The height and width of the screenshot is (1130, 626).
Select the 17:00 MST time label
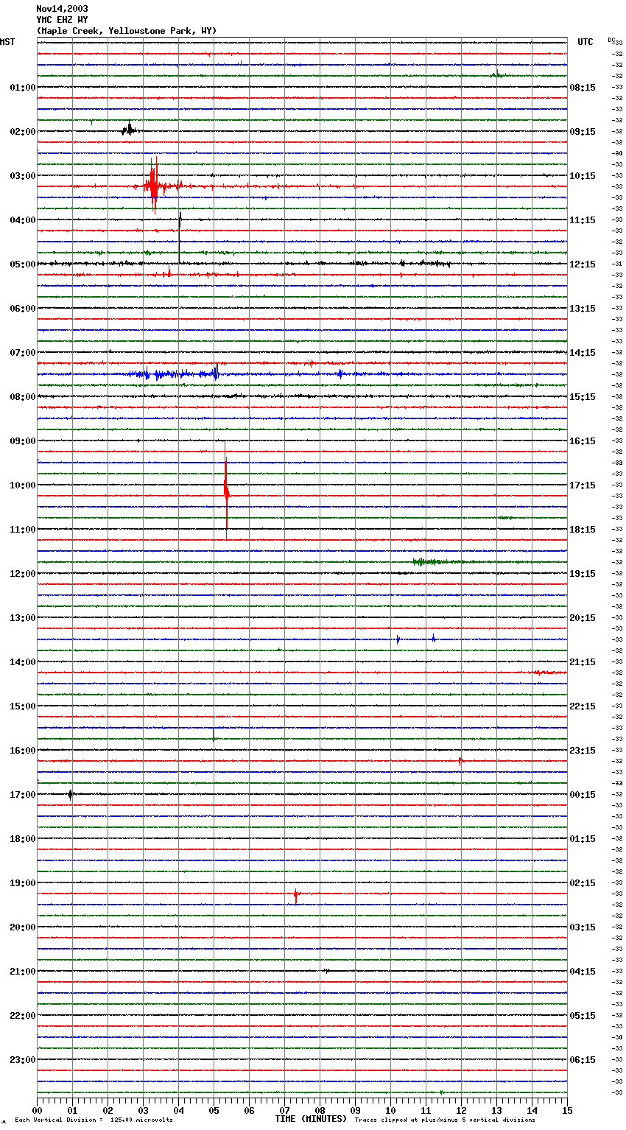tap(22, 795)
